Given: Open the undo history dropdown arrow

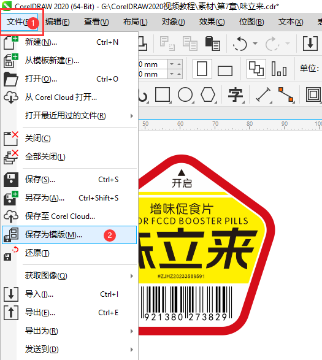Looking at the screenshot, I should (255, 43).
